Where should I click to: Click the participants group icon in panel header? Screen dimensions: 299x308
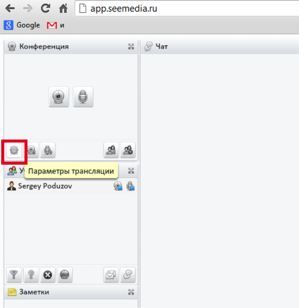coord(12,171)
